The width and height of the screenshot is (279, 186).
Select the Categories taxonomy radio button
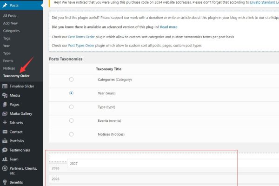pyautogui.click(x=71, y=80)
